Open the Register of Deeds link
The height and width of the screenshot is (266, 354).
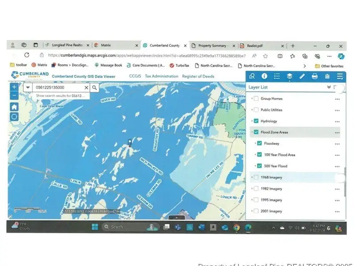[x=198, y=76]
